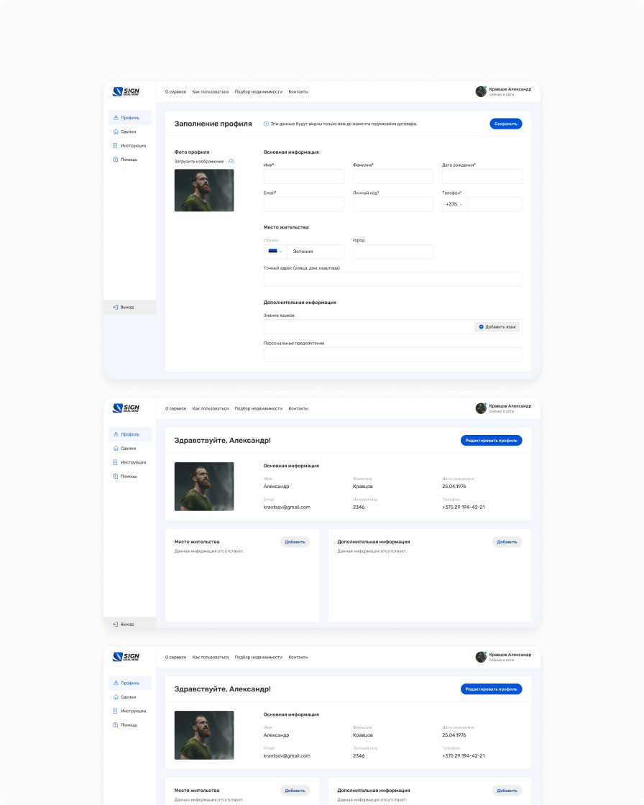Click the upload icon beside Загрузить изображение
The height and width of the screenshot is (805, 644).
point(231,161)
